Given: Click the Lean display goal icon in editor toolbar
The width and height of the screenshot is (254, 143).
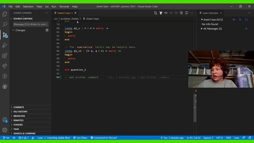Looking at the screenshot, I should [x=161, y=13].
